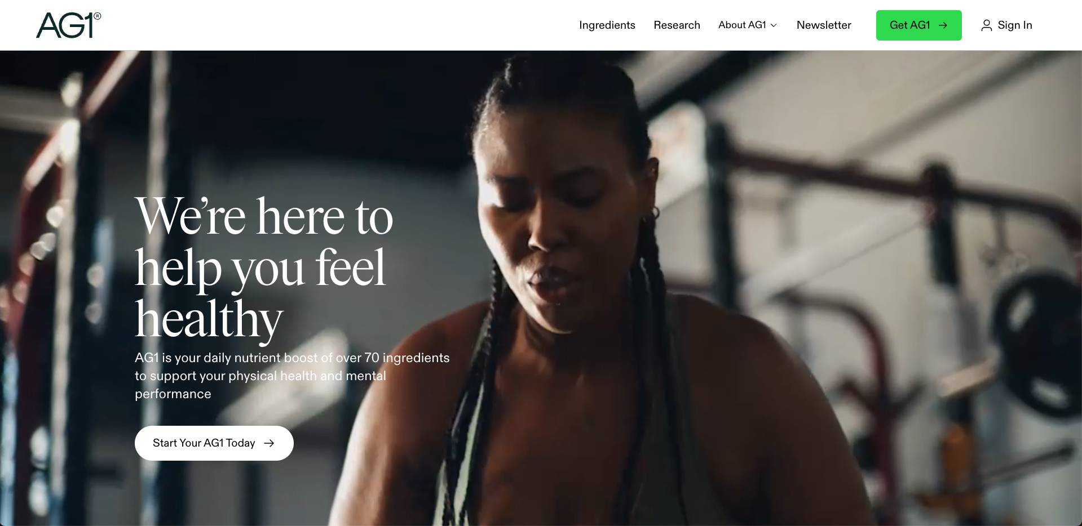Click the 'help you feel' headline line
Screen dimensions: 1082x526
[x=260, y=269]
